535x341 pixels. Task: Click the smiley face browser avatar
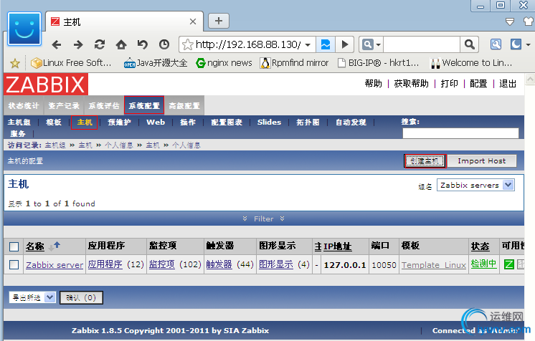[x=24, y=29]
